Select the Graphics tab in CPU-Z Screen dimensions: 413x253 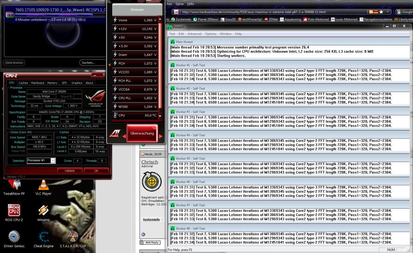(77, 83)
